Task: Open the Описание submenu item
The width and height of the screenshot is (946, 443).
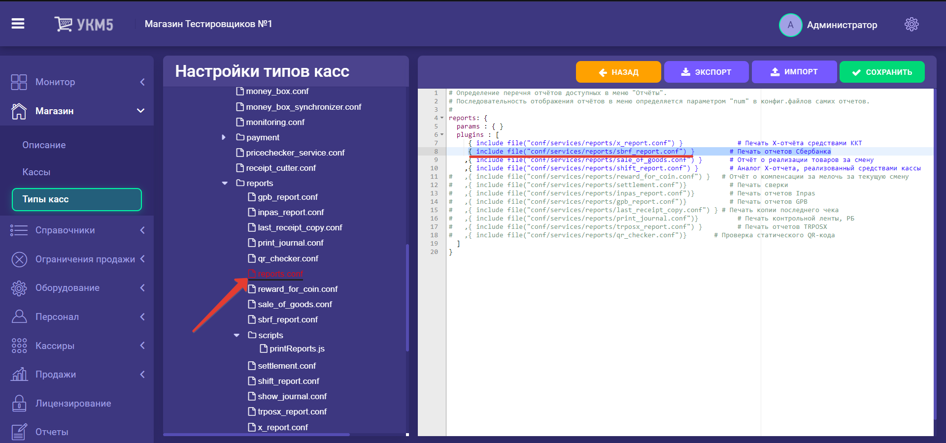Action: coord(44,145)
